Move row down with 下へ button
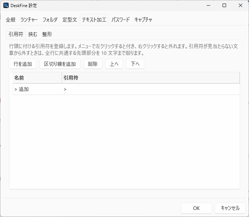249x217 pixels. (135, 64)
